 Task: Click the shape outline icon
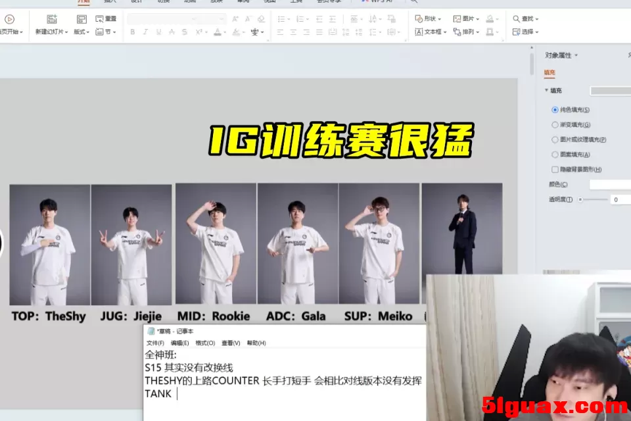point(490,32)
